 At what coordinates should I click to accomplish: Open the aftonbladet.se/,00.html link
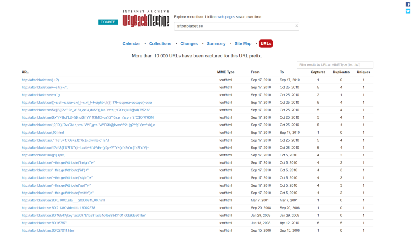click(x=43, y=133)
